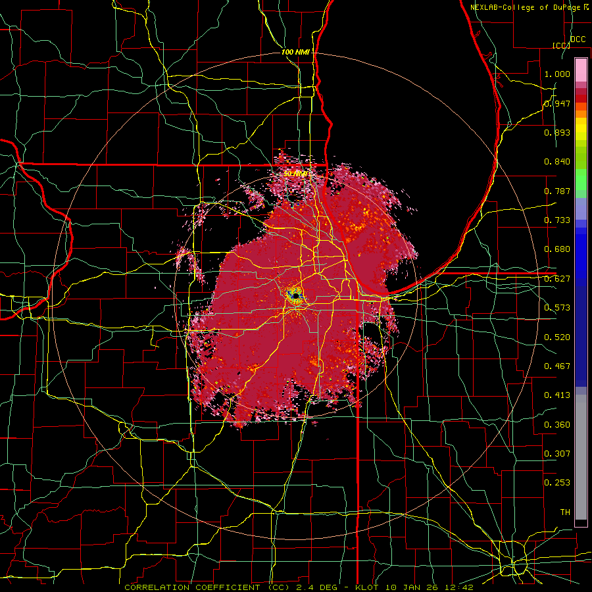Click the 0.573 scale value
The image size is (592, 592).
557,308
